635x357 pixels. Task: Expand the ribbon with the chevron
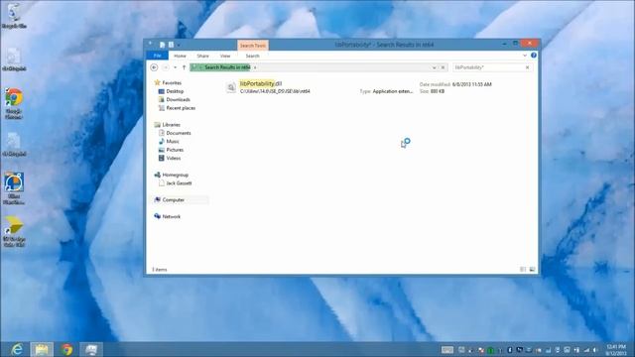coord(525,56)
